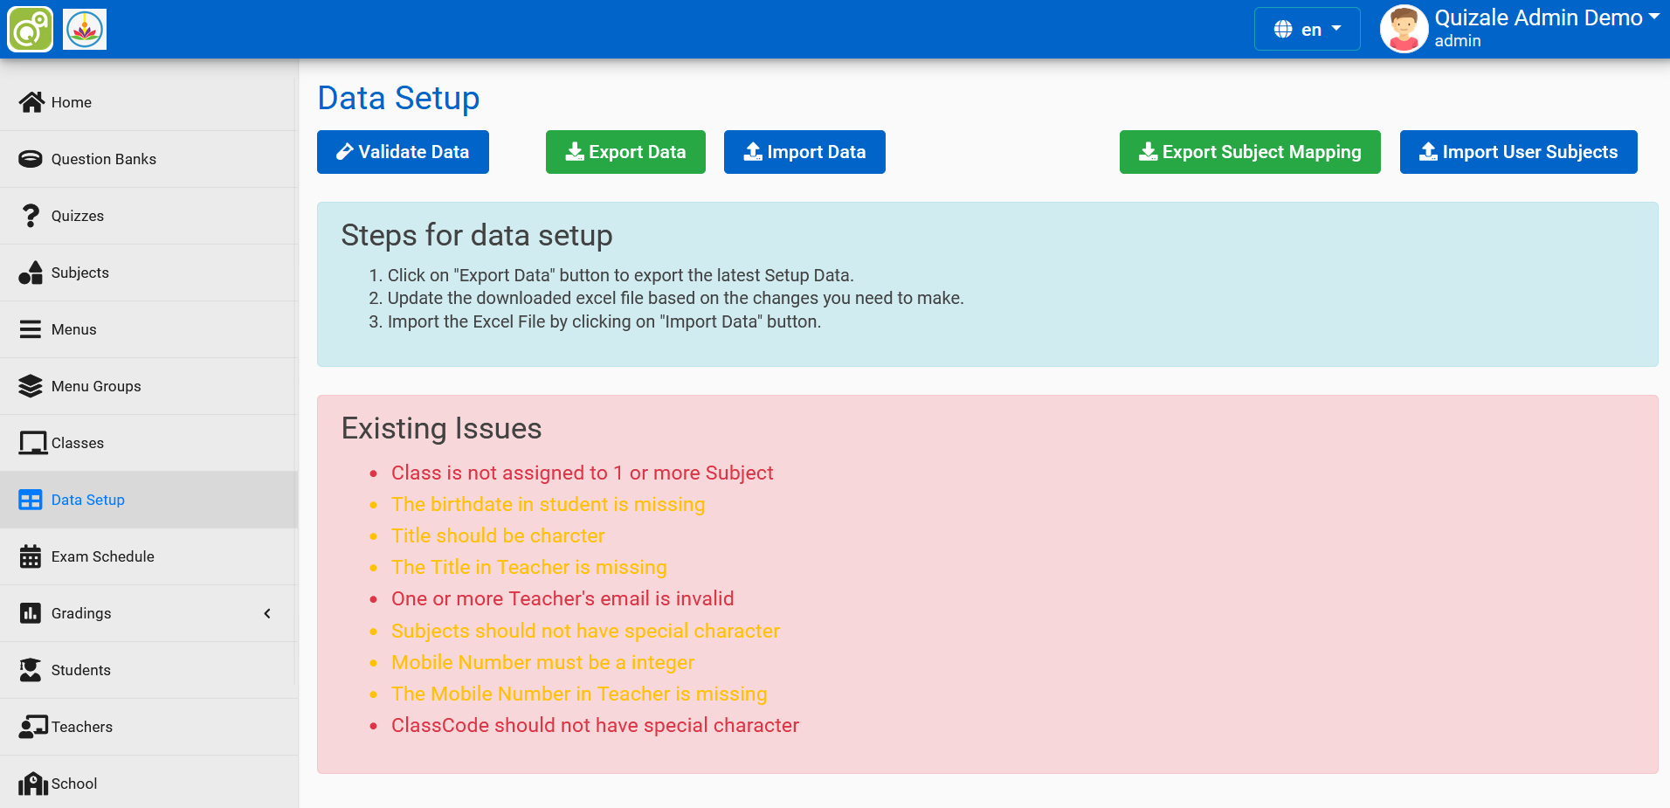
Task: Click the Teachers group icon
Action: [31, 726]
